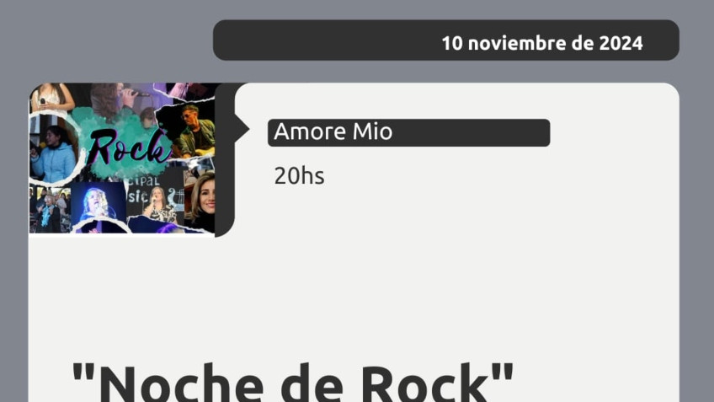
Task: Click the Rock logo in the collage image
Action: (129, 147)
